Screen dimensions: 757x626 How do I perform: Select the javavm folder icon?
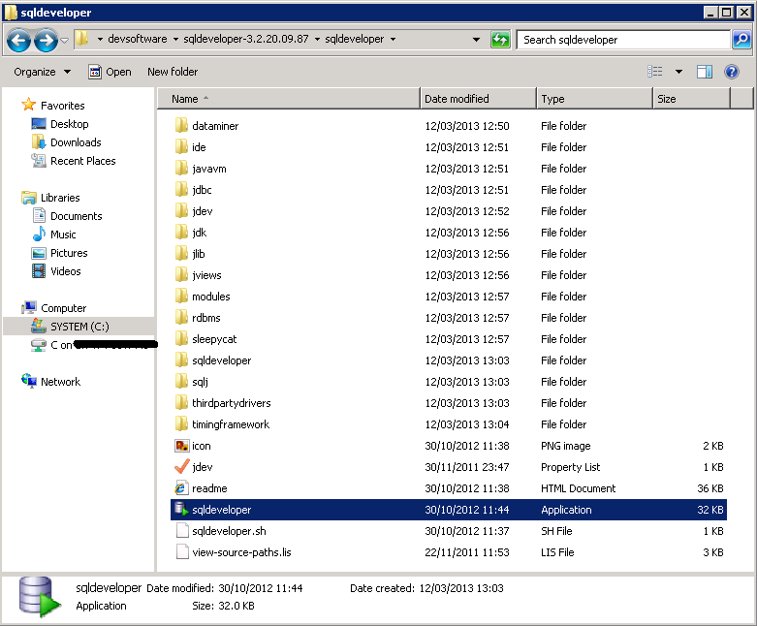tap(181, 168)
